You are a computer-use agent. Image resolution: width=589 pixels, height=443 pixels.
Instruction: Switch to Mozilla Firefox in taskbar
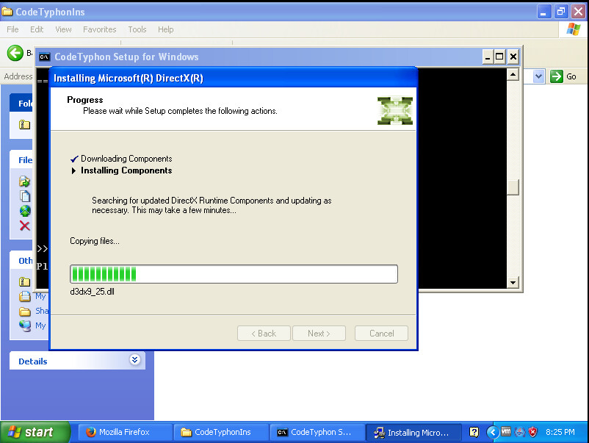[123, 432]
